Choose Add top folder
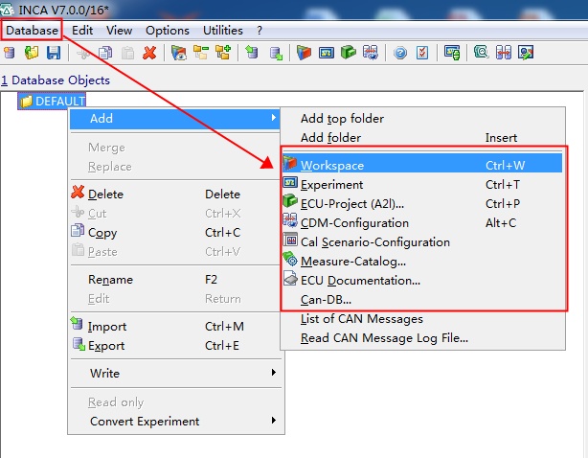The width and height of the screenshot is (588, 458). pyautogui.click(x=422, y=119)
